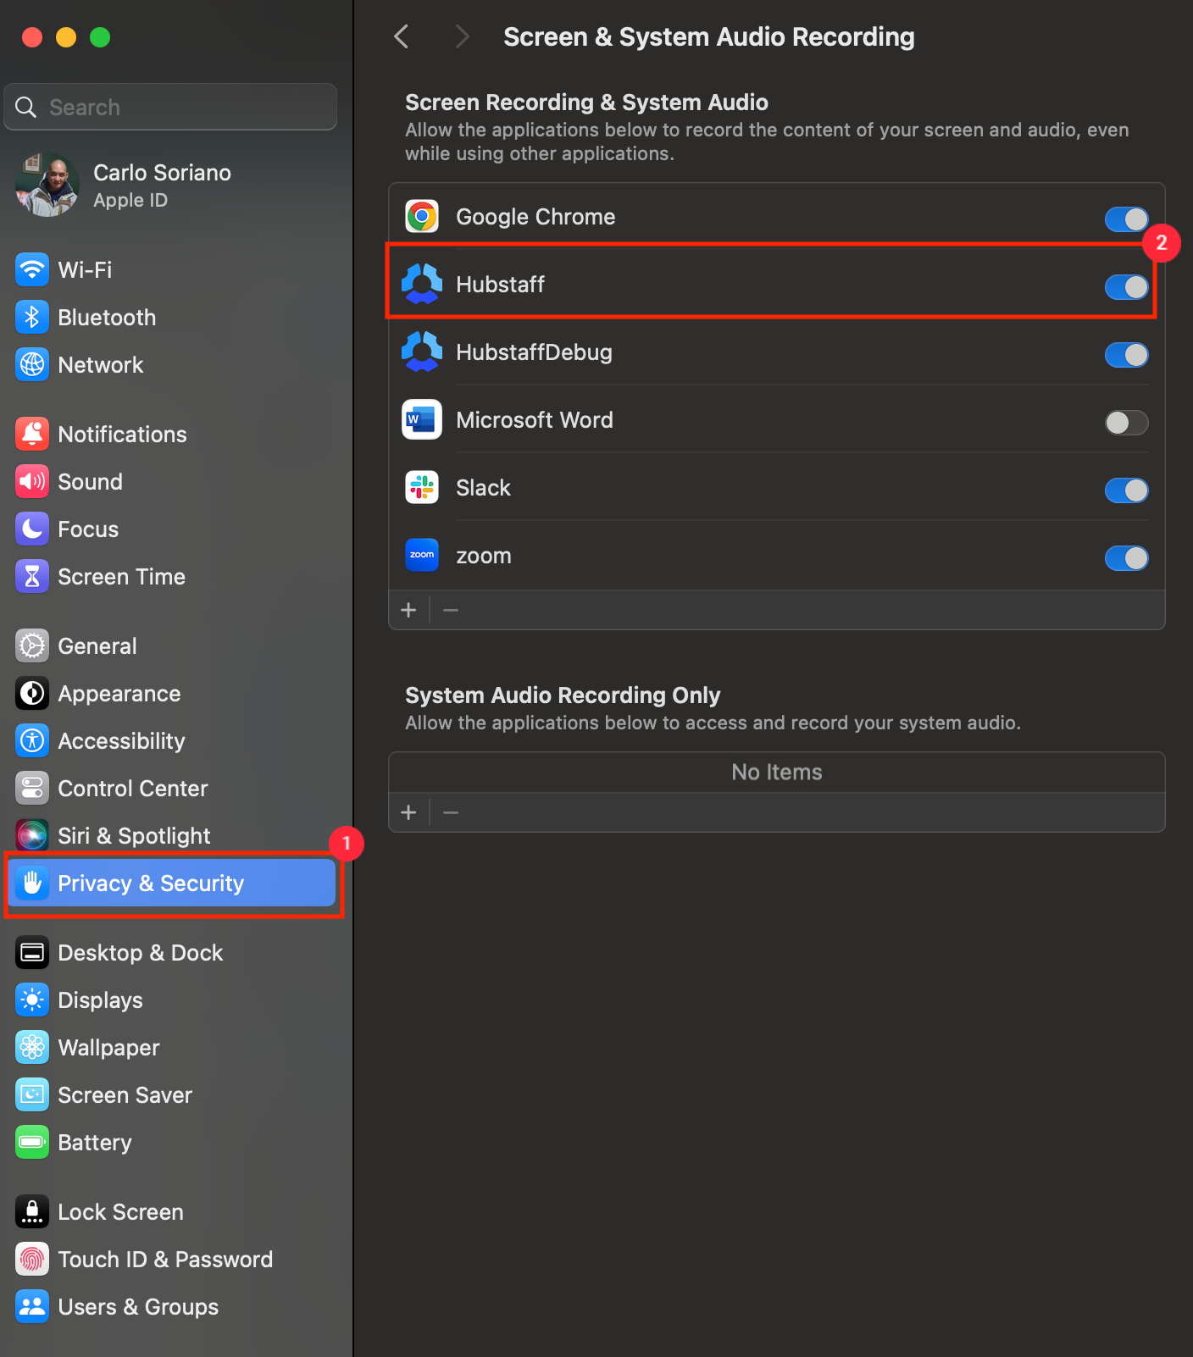1193x1357 pixels.
Task: Go forward with the right chevron
Action: (x=462, y=36)
